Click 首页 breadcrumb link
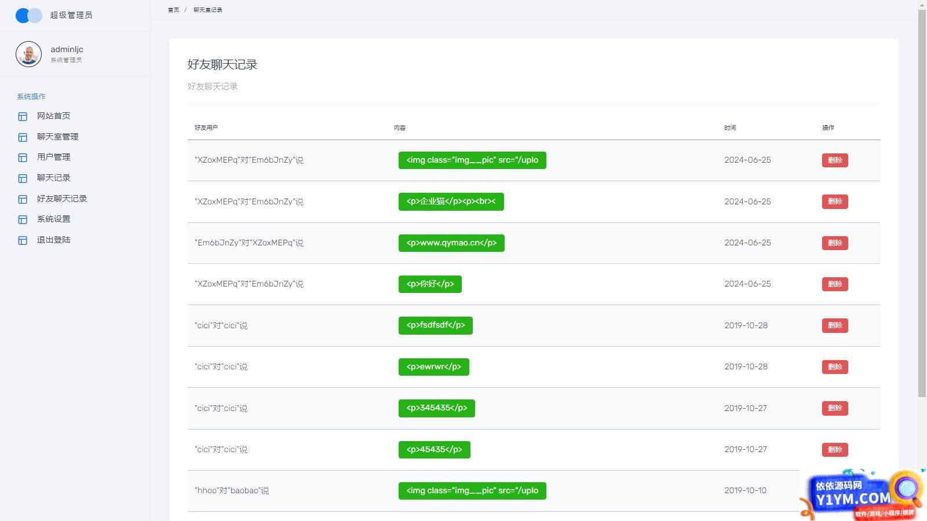Viewport: 927px width, 521px height. [173, 10]
